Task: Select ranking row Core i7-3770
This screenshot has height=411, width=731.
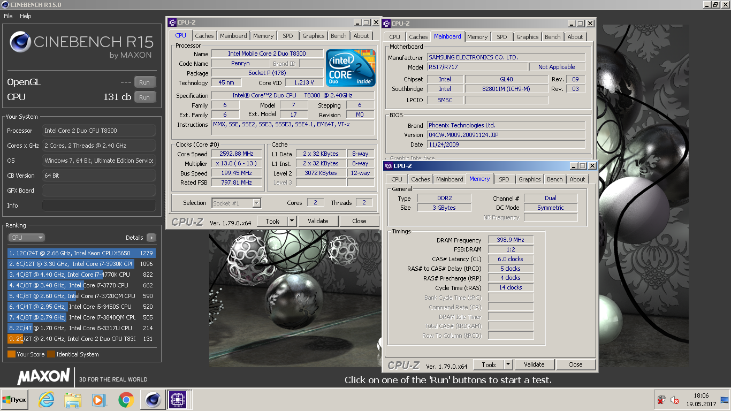Action: [81, 285]
